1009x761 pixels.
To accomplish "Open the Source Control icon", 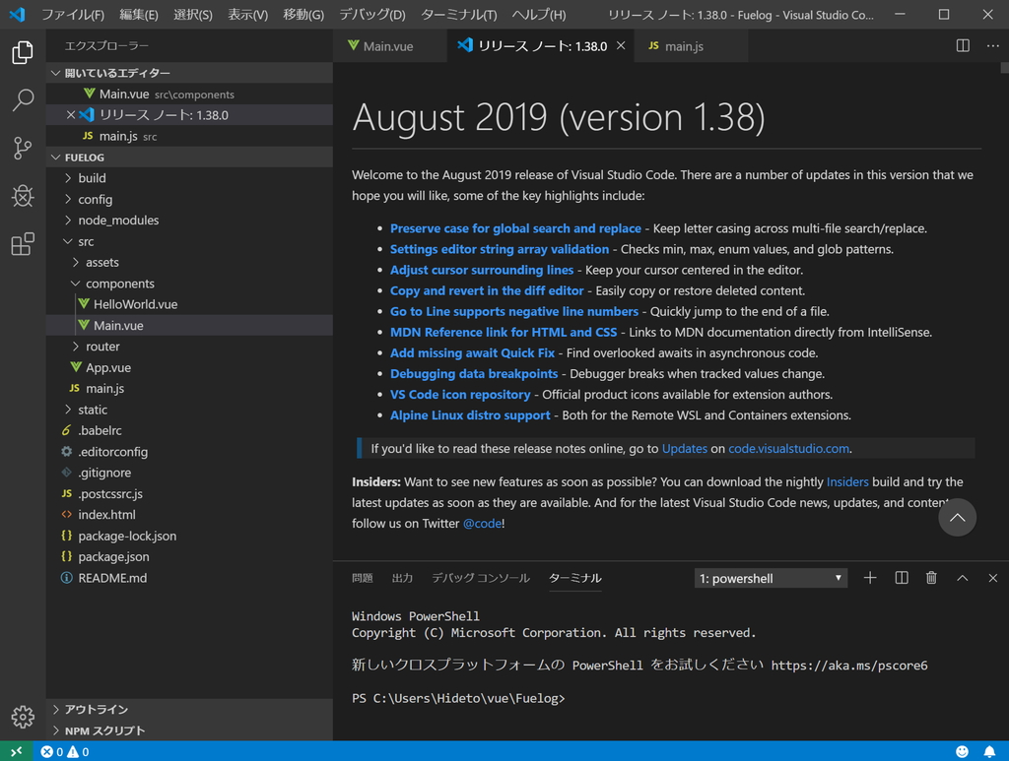I will click(22, 148).
